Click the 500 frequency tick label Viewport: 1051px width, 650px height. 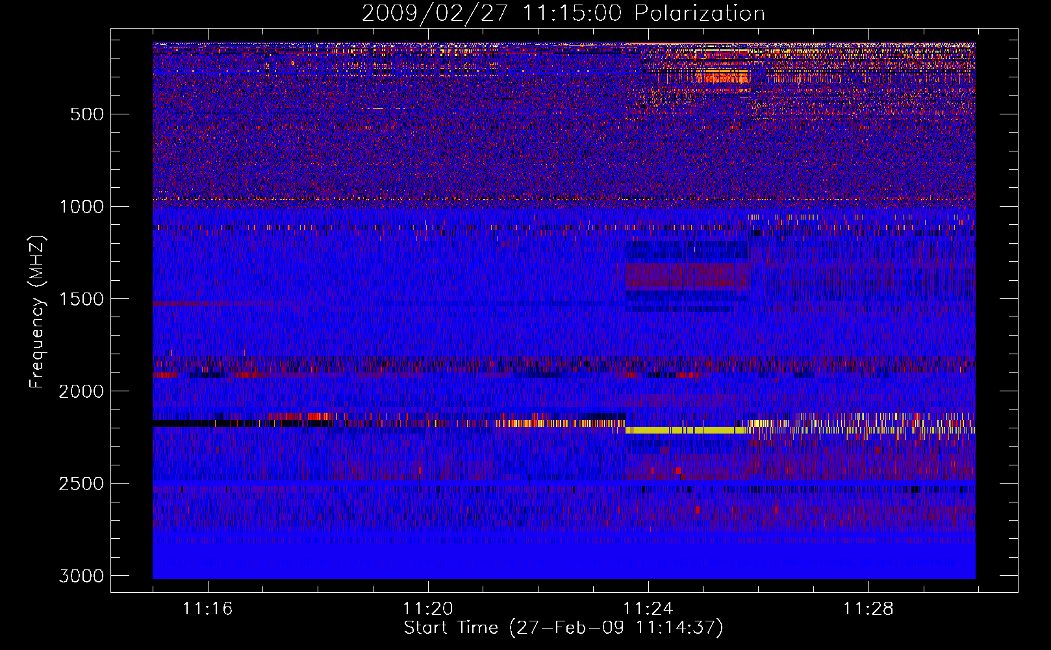pos(87,114)
